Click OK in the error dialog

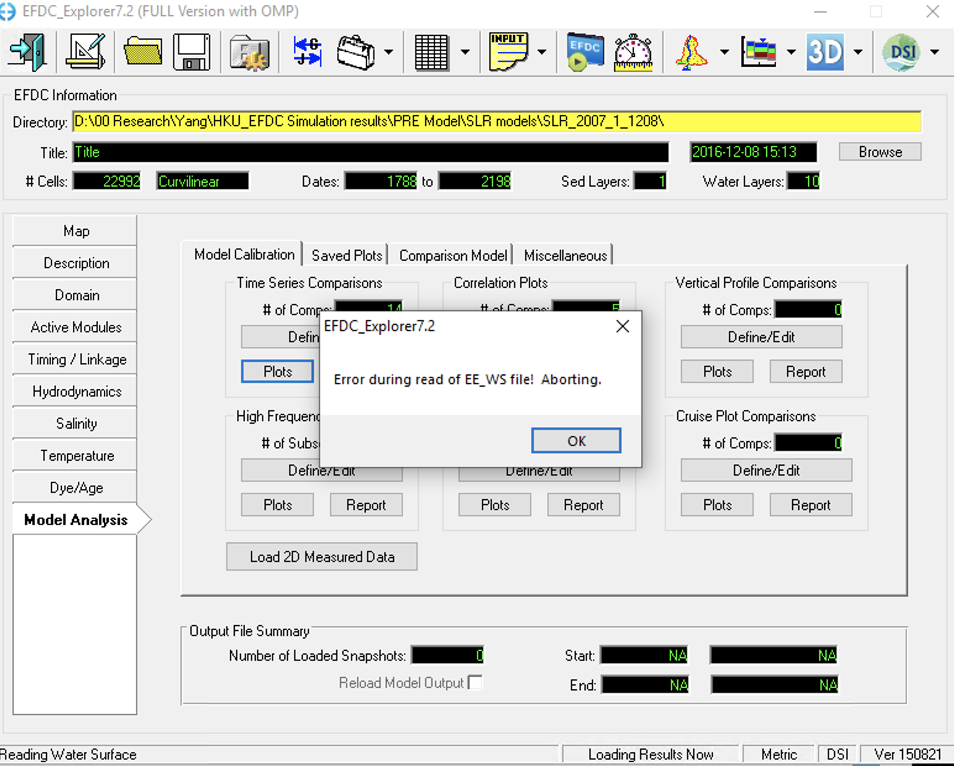coord(576,440)
